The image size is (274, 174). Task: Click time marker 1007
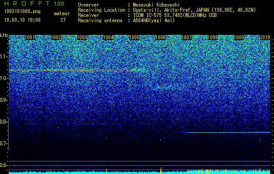[186, 37]
